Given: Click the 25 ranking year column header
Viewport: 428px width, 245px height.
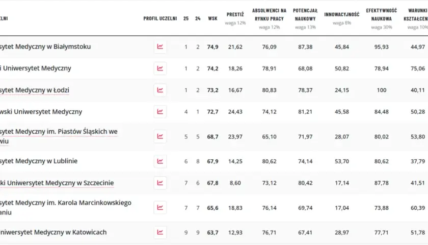Looking at the screenshot, I should [x=186, y=18].
